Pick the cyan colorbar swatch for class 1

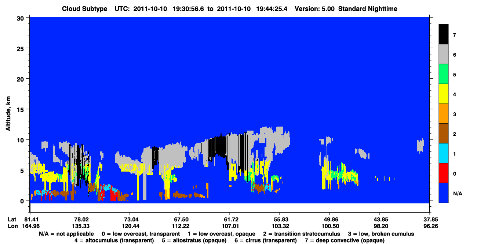pos(443,153)
